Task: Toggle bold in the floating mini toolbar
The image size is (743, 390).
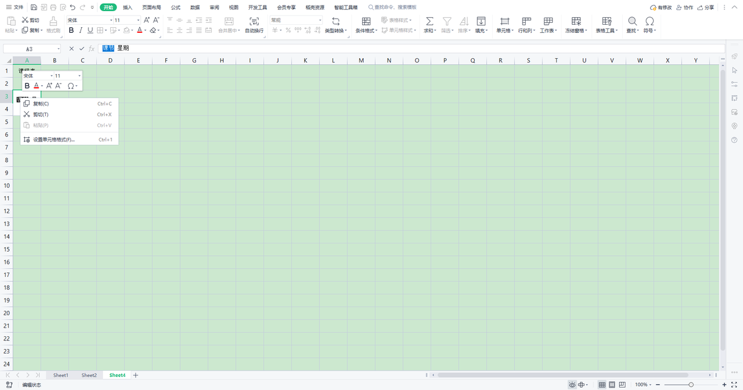Action: (x=27, y=86)
